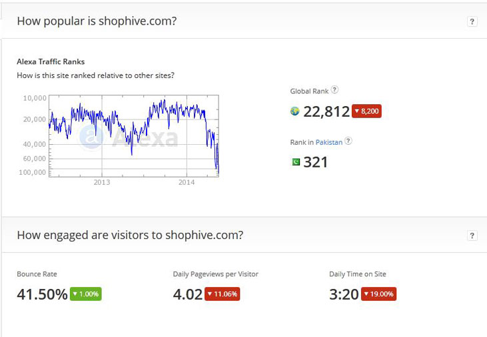The image size is (487, 337).
Task: Click the 2013 label on the chart axis
Action: (102, 182)
